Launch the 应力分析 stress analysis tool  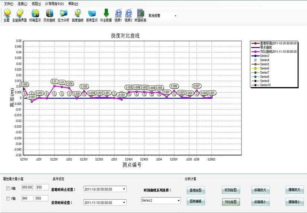pos(63,13)
